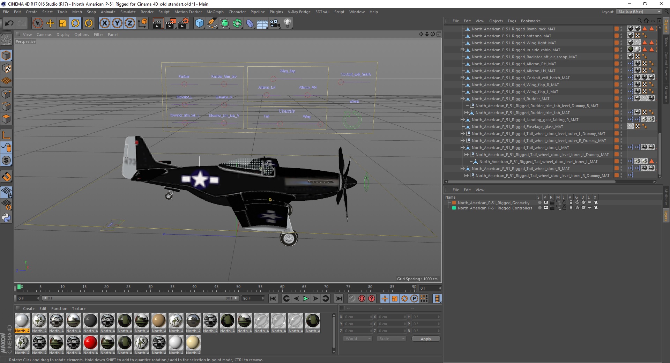
Task: Add a Cube primitive object
Action: (199, 23)
